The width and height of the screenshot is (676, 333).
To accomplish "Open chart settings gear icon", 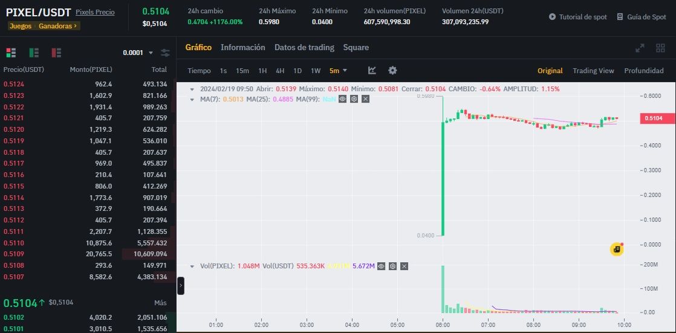I will (x=392, y=70).
